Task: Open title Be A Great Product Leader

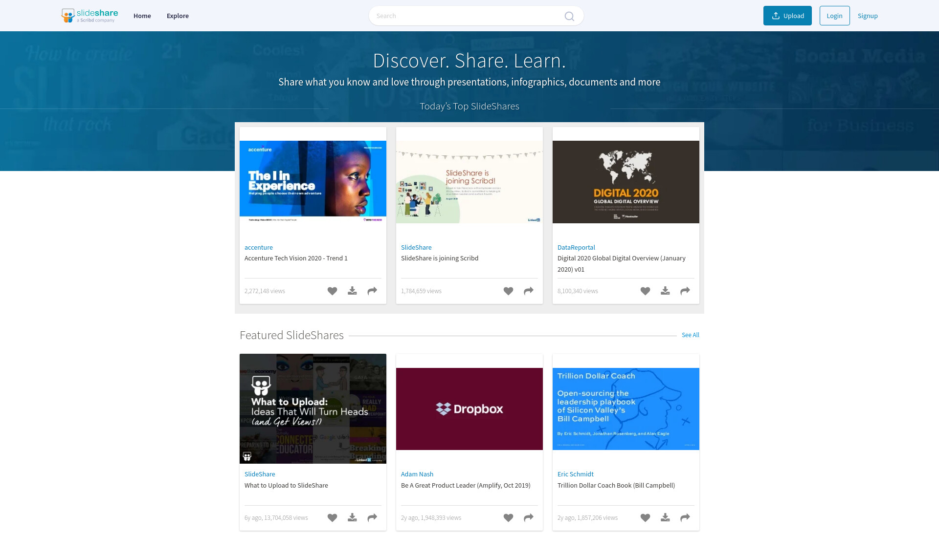Action: pos(466,486)
